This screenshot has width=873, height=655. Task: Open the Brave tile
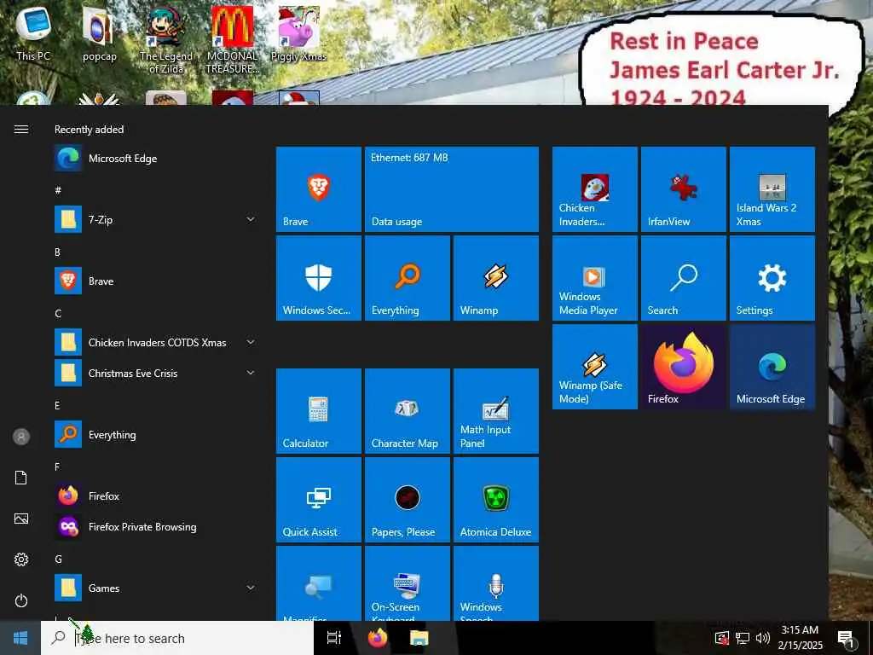(319, 189)
